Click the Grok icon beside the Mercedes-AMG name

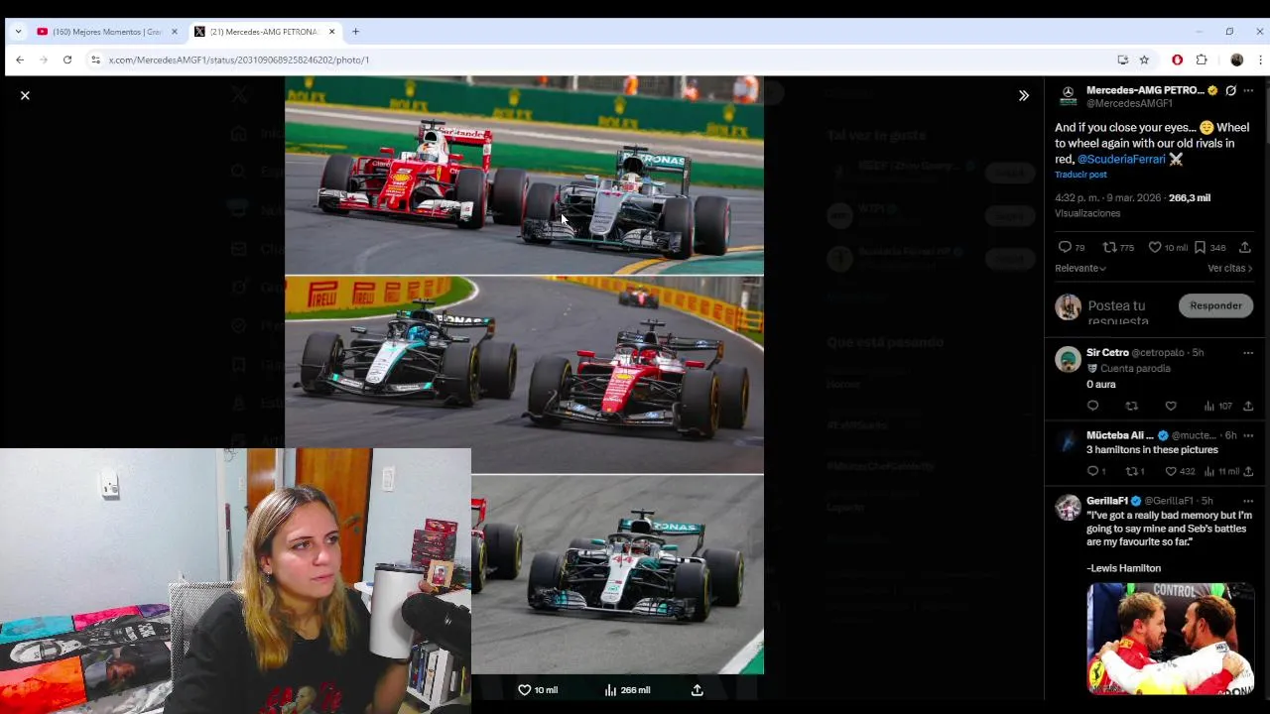1230,90
